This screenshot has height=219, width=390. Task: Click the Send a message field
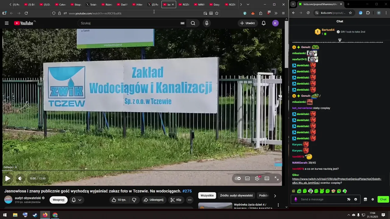pos(322,200)
